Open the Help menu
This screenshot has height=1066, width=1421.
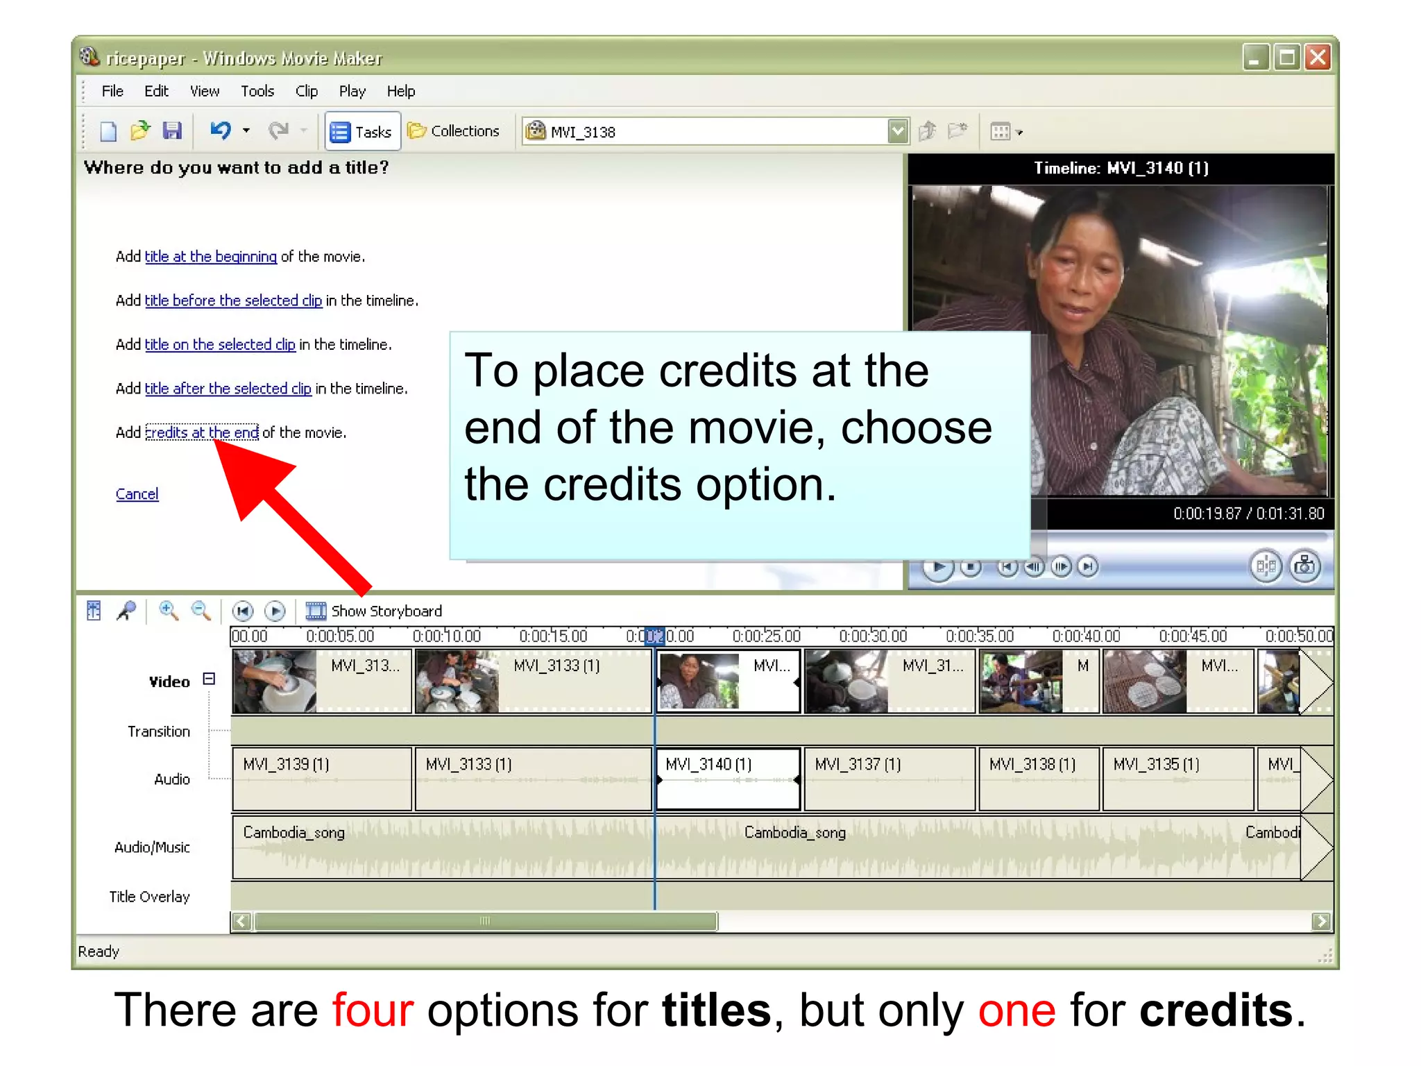point(401,91)
